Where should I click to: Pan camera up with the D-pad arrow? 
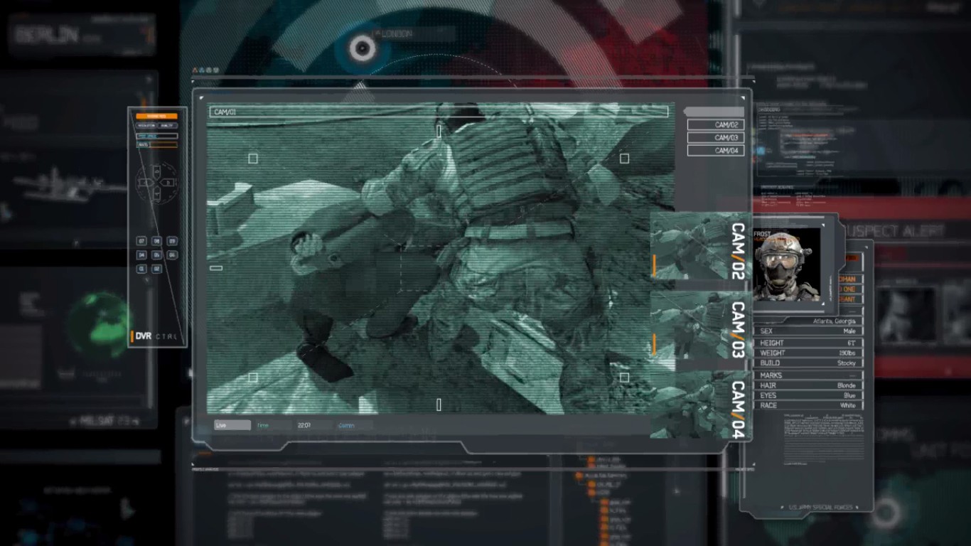(157, 171)
